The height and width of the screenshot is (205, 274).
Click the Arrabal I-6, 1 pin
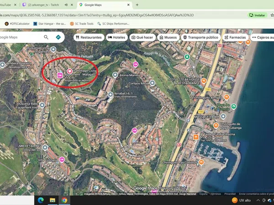coord(111,95)
